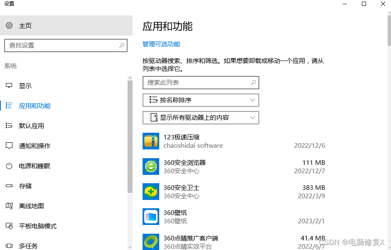Click the 360安全浏览器 app icon

coord(151,167)
